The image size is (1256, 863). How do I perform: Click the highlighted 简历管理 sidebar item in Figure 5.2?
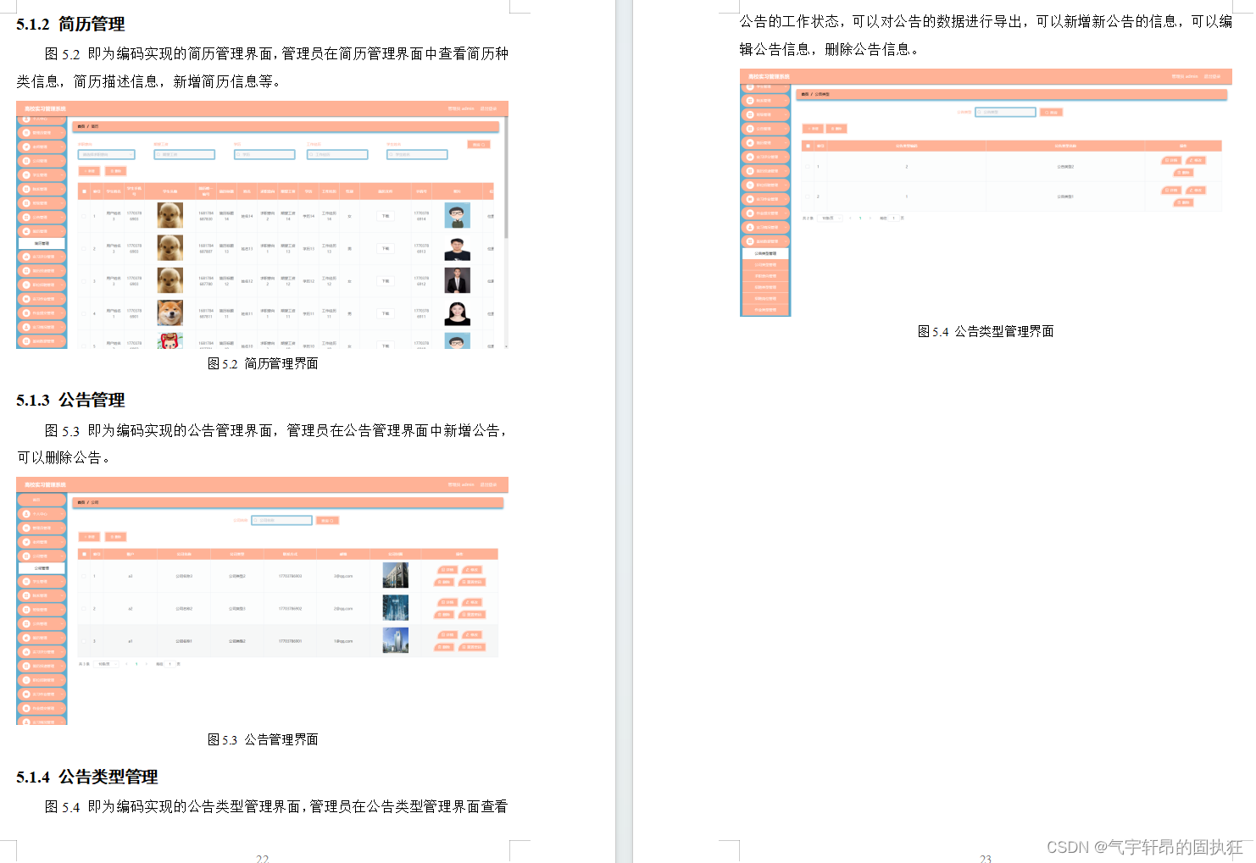(x=42, y=243)
